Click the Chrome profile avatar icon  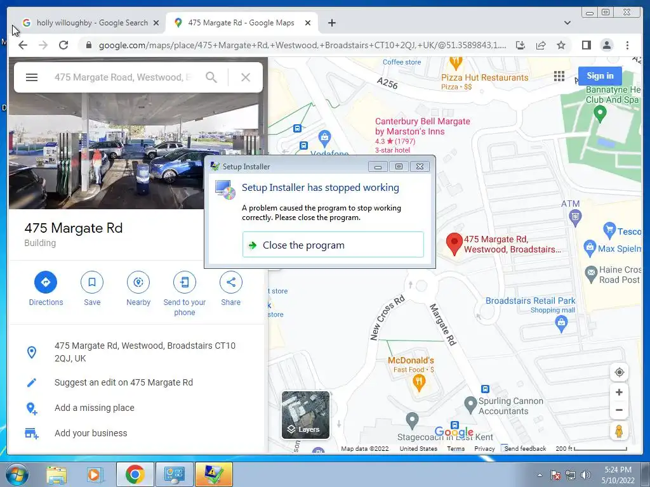606,45
